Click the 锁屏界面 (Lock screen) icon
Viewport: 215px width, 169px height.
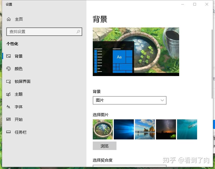[8, 81]
